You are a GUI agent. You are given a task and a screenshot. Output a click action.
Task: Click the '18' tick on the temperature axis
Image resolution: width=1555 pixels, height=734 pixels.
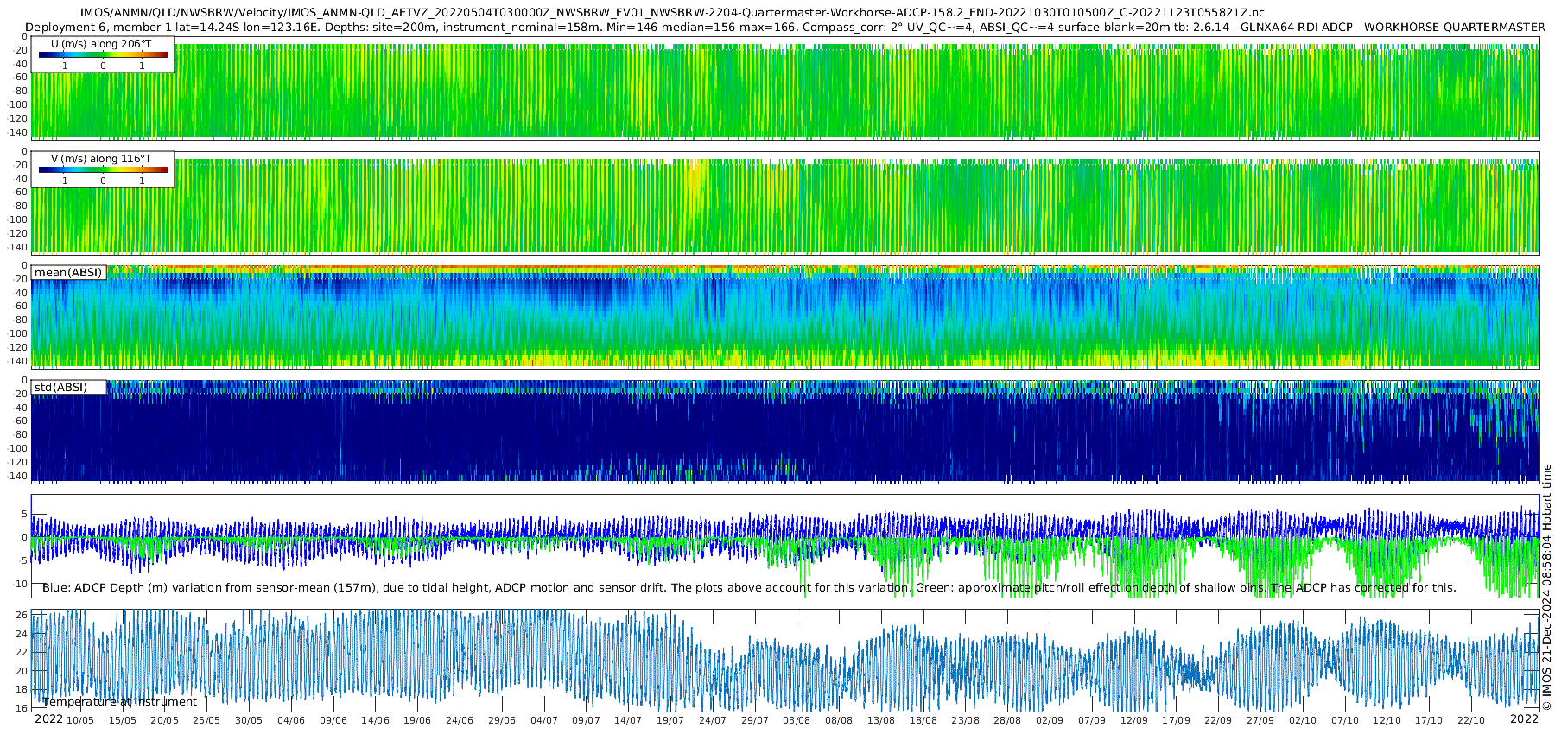point(22,690)
